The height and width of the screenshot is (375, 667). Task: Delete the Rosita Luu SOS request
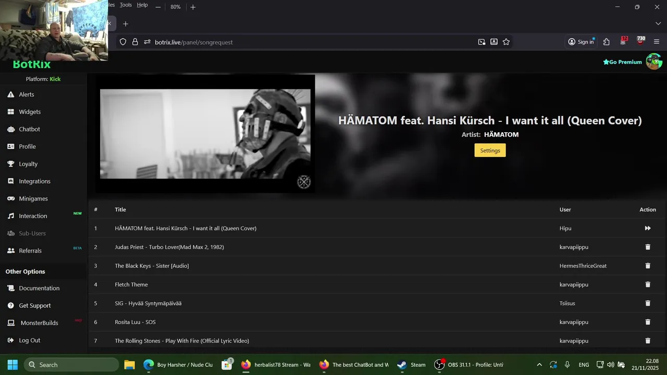(x=648, y=322)
